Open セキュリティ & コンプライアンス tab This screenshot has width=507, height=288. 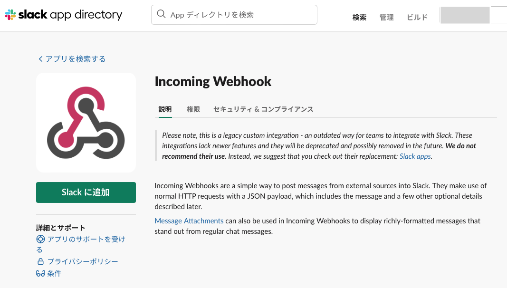click(x=263, y=109)
